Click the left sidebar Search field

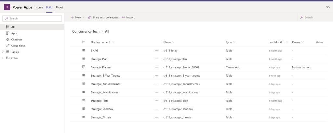pos(32,18)
